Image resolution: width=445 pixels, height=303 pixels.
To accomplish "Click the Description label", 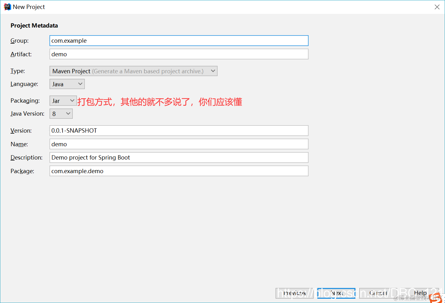I will coord(27,158).
